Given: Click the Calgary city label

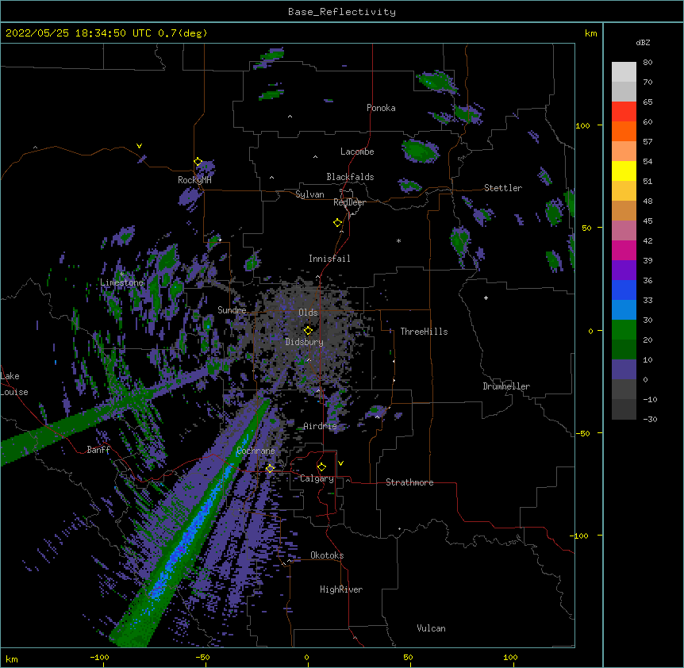Looking at the screenshot, I should pos(317,478).
